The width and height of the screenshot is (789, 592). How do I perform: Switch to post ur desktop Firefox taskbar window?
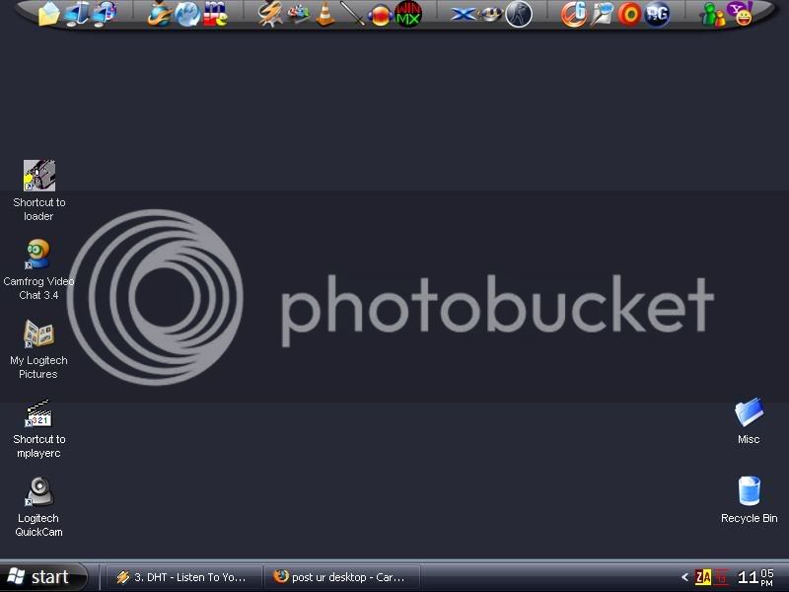342,577
